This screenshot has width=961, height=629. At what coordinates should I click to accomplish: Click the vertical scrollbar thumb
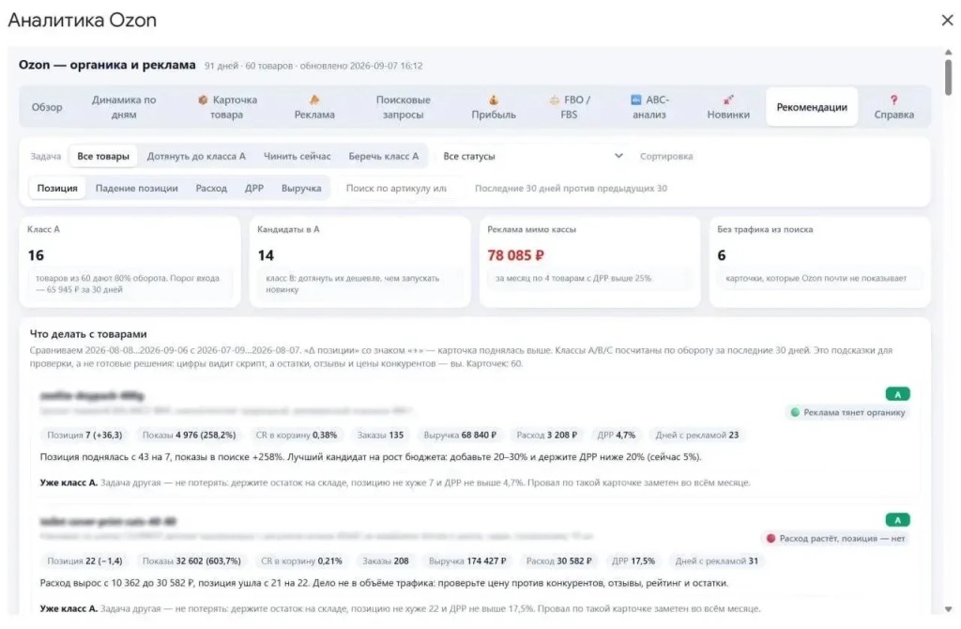click(948, 77)
